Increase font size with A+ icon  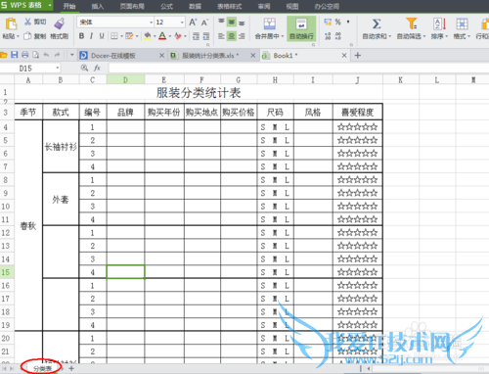(193, 23)
